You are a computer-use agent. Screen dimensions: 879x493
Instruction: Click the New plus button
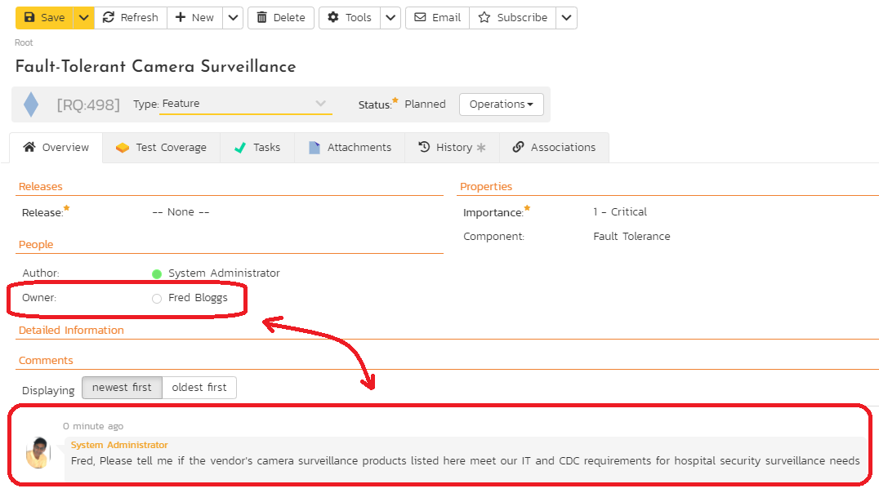click(194, 17)
